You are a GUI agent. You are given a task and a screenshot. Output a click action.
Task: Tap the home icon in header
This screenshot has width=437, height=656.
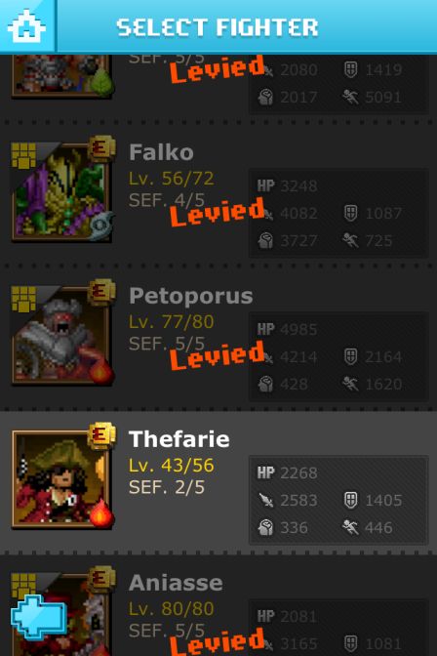26,26
